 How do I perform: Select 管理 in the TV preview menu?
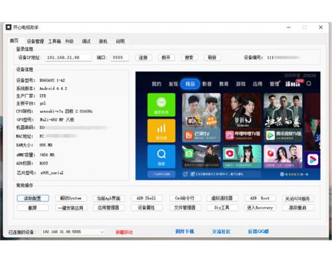pos(274,84)
